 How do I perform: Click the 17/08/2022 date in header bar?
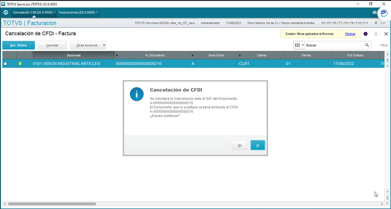233,23
